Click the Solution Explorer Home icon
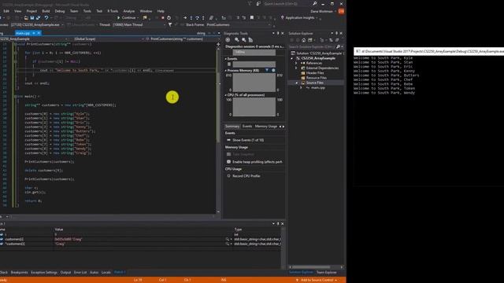504x283 pixels. tap(304, 40)
